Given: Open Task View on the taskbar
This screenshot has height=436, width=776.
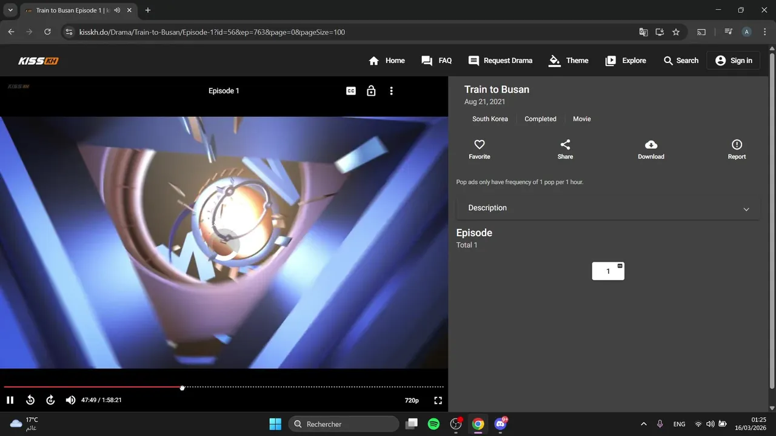Looking at the screenshot, I should [x=412, y=424].
